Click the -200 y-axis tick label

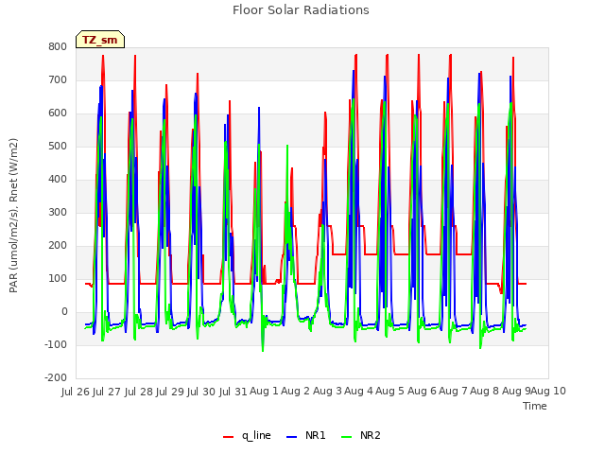[56, 378]
